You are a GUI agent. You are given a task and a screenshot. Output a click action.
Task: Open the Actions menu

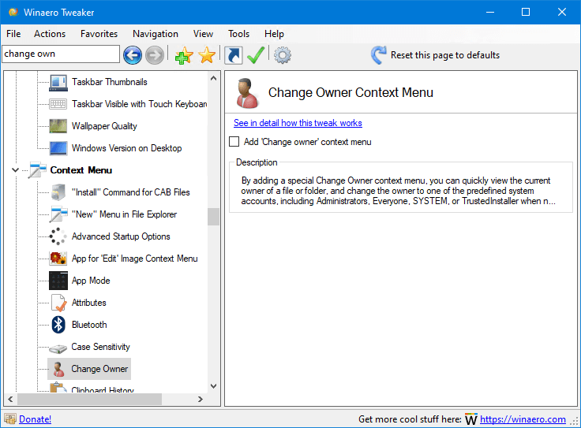point(50,34)
